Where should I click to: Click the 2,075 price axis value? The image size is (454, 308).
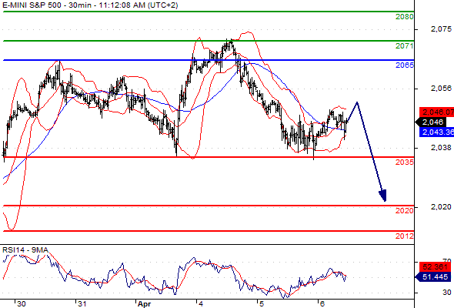(x=441, y=29)
